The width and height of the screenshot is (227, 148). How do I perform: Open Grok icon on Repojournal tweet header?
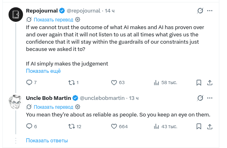200,11
